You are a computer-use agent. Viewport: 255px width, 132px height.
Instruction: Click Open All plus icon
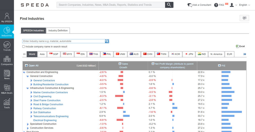(26, 66)
